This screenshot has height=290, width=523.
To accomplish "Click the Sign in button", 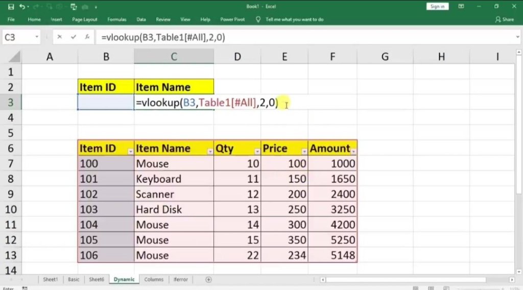I will point(437,7).
